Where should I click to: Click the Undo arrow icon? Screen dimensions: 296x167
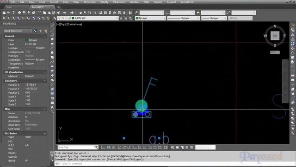coord(65,13)
